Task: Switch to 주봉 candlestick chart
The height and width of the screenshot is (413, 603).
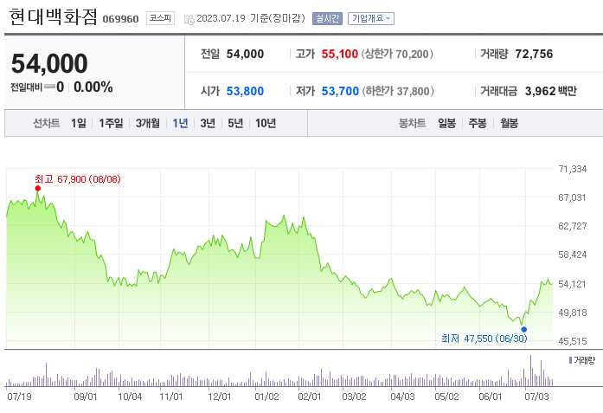Action: point(478,123)
